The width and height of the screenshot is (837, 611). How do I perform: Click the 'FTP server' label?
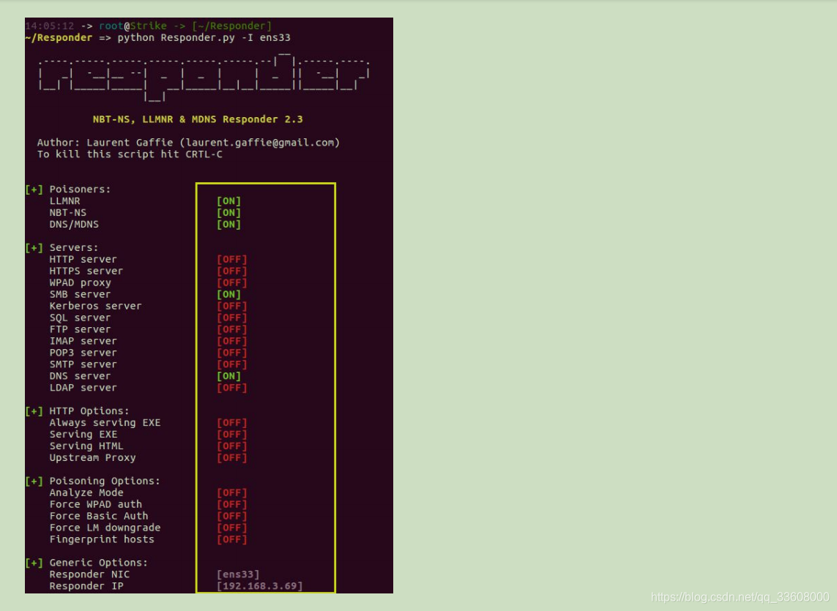click(x=80, y=330)
